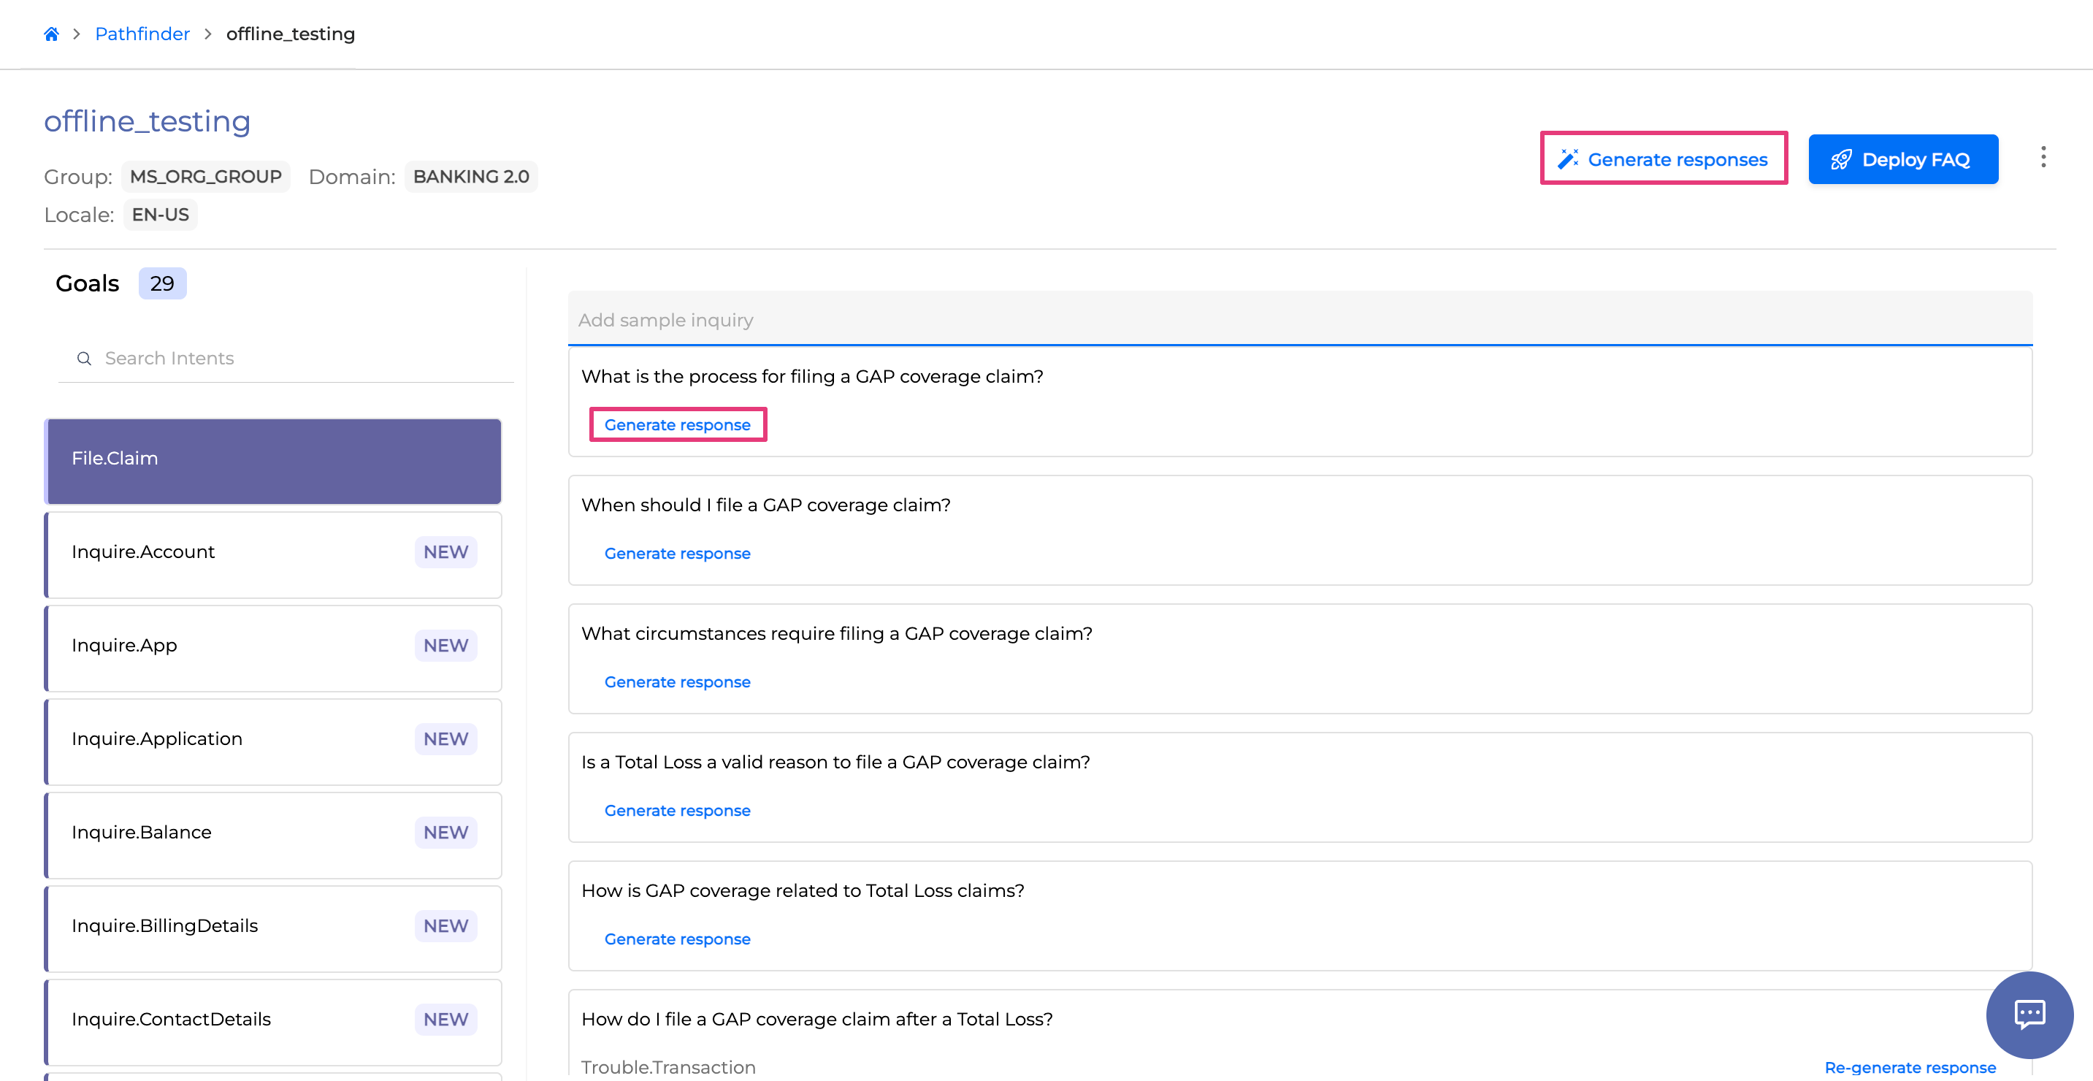The height and width of the screenshot is (1081, 2093).
Task: Click the search magnifier icon in Intents
Action: (x=84, y=359)
